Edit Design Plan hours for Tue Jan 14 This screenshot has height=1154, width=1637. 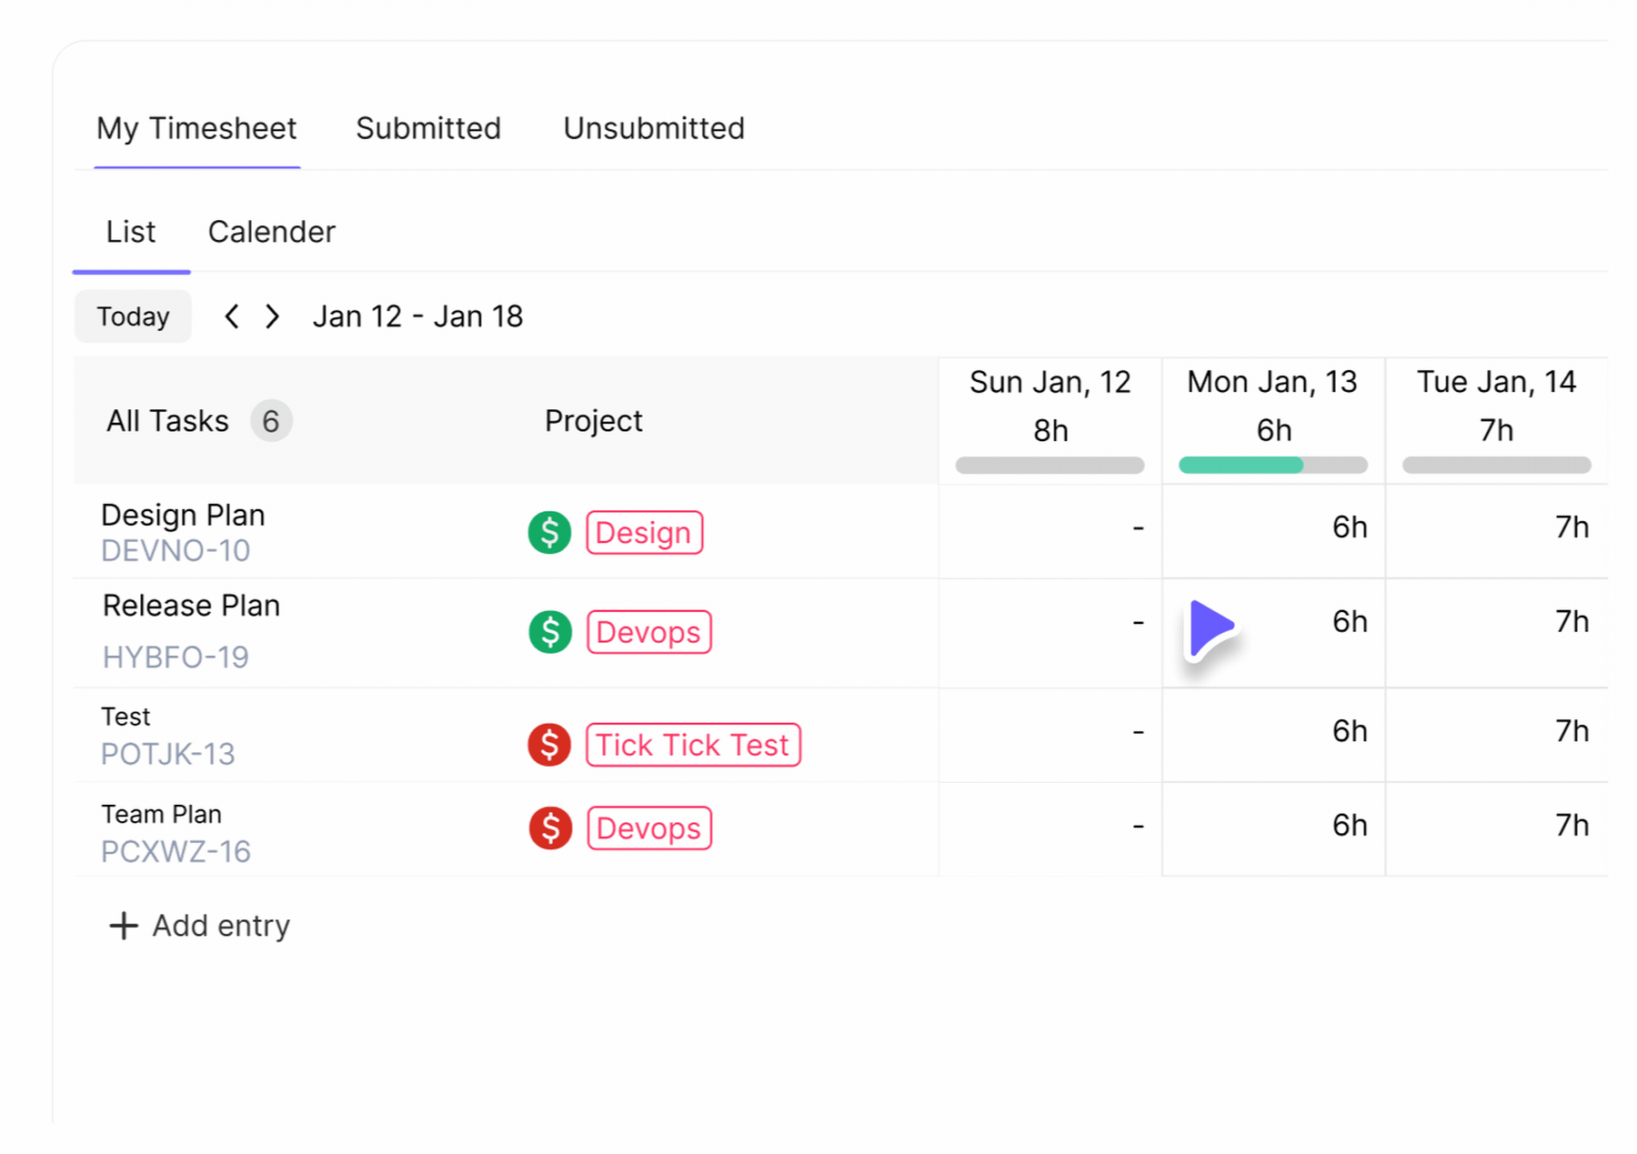(x=1571, y=527)
